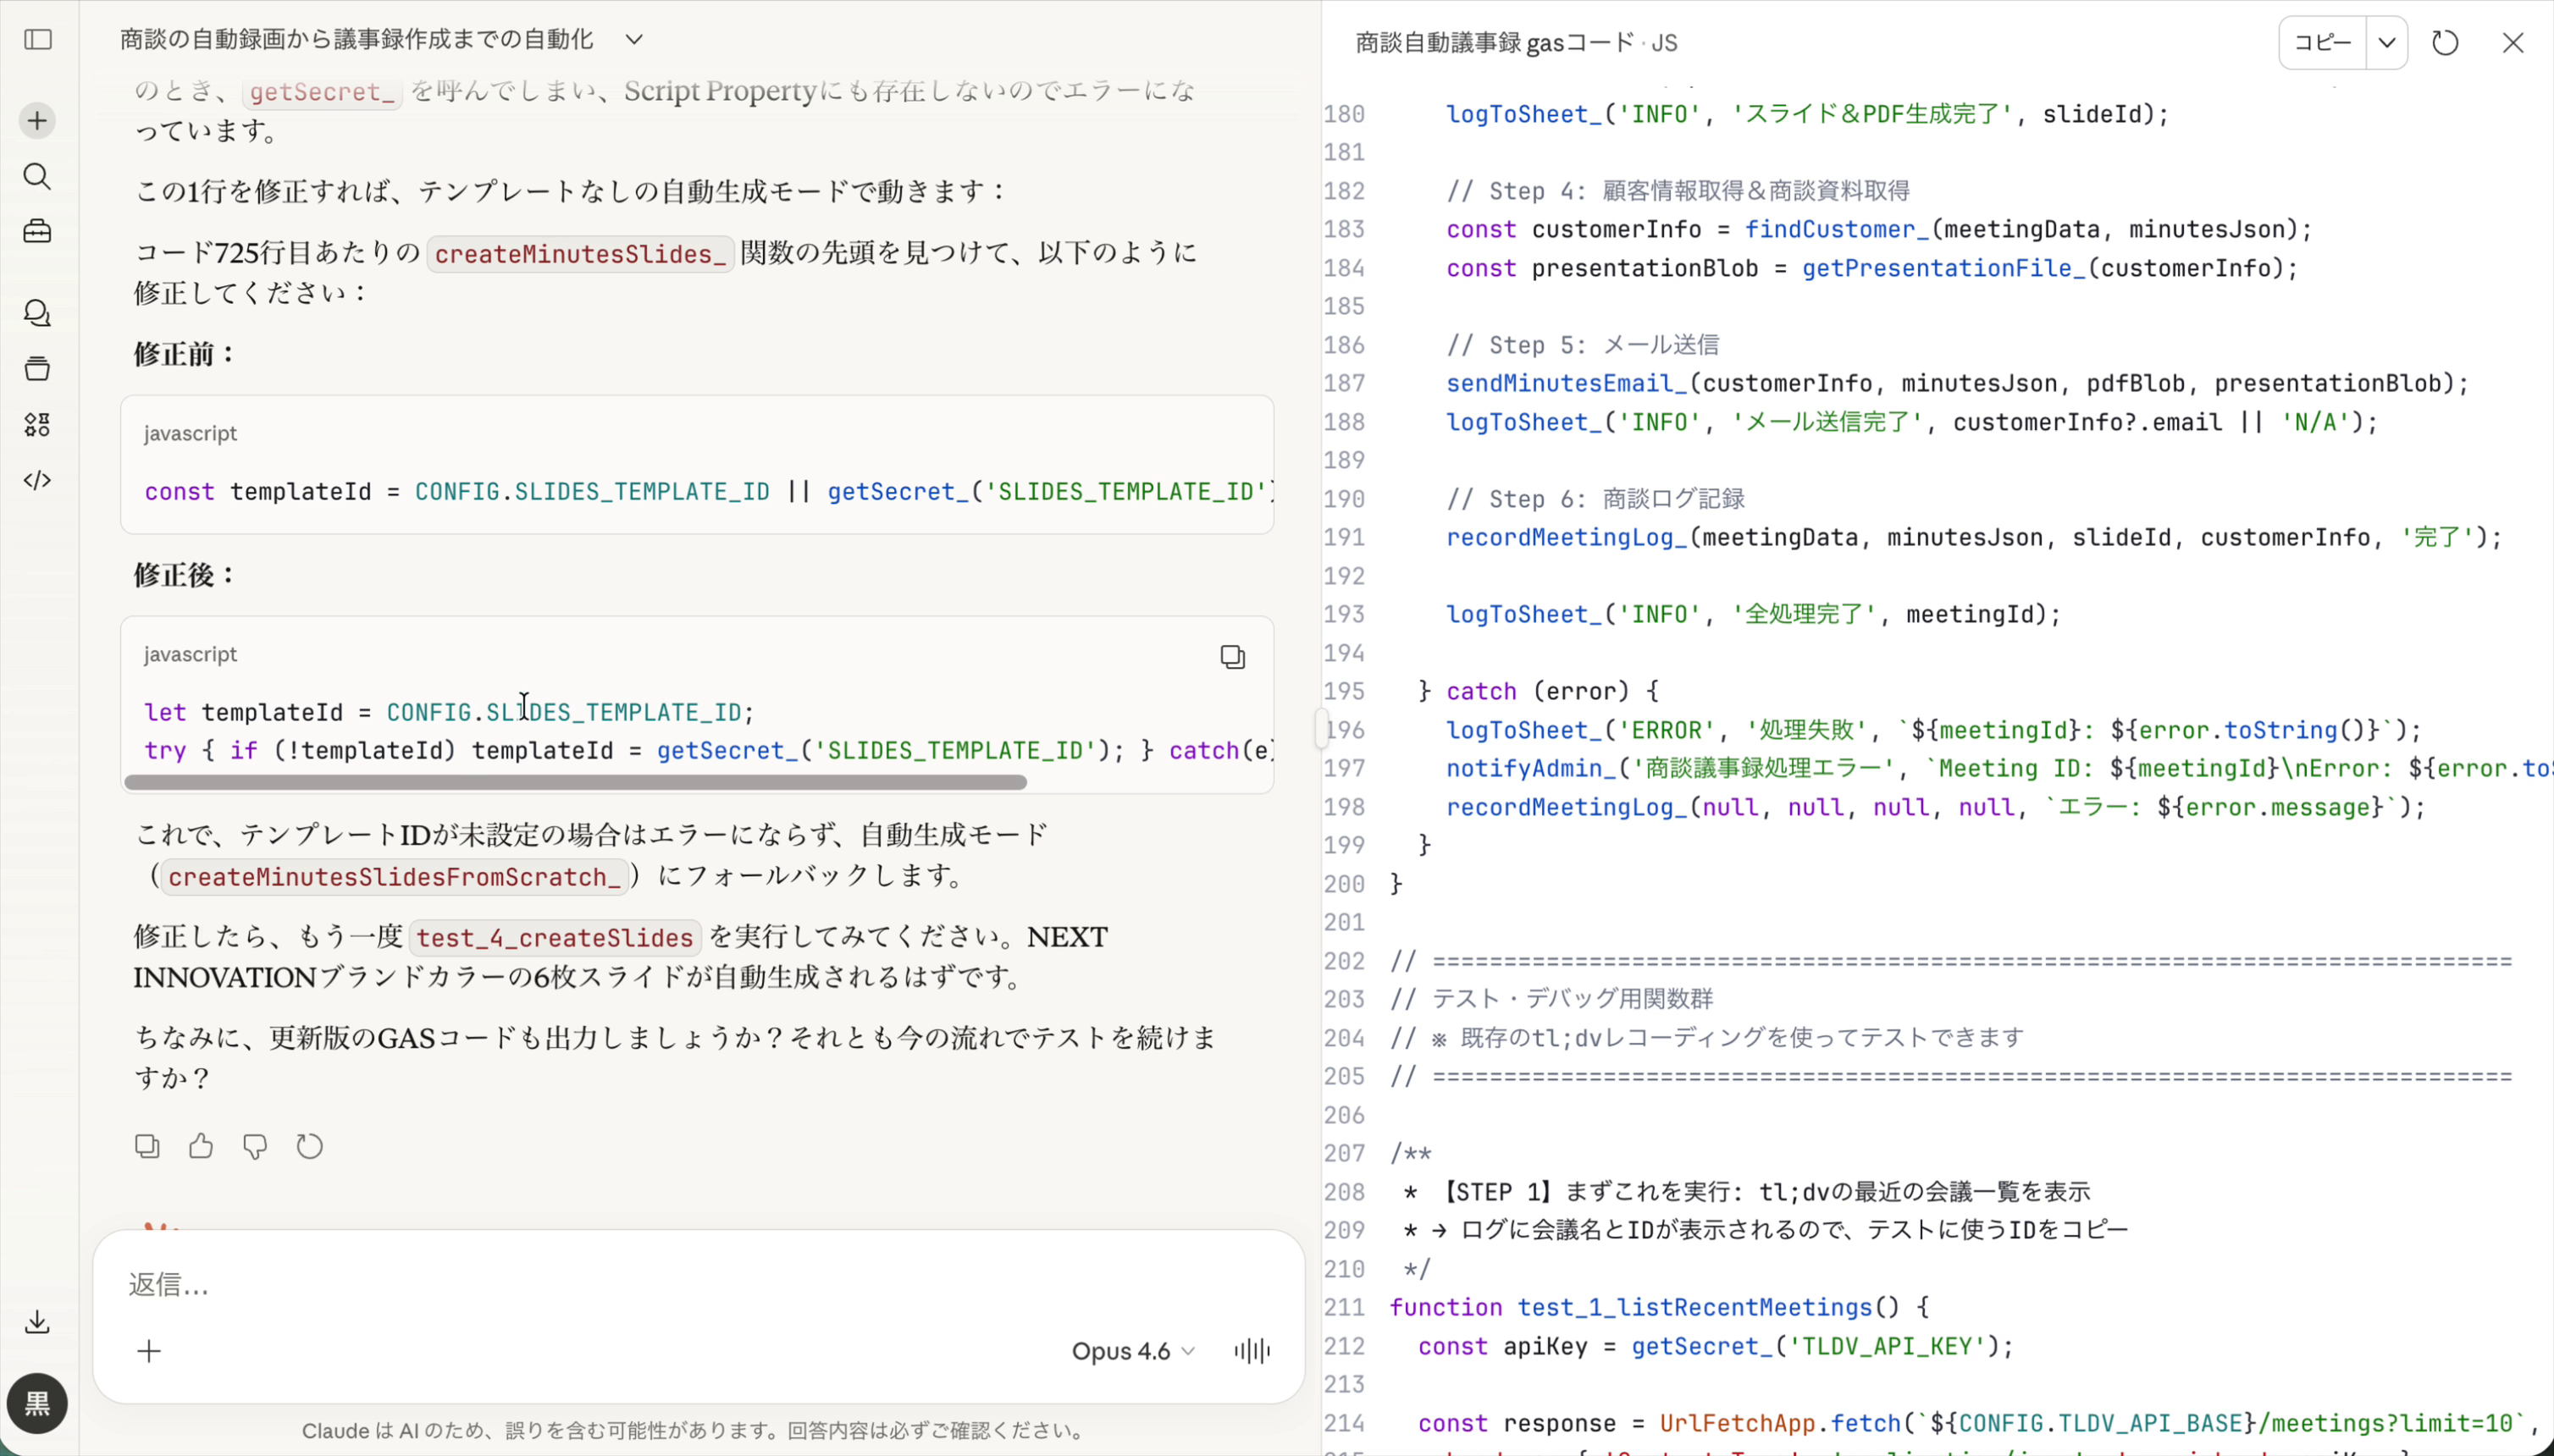The width and height of the screenshot is (2554, 1456).
Task: Click the horizontal scrollbar under code block
Action: pos(575,782)
